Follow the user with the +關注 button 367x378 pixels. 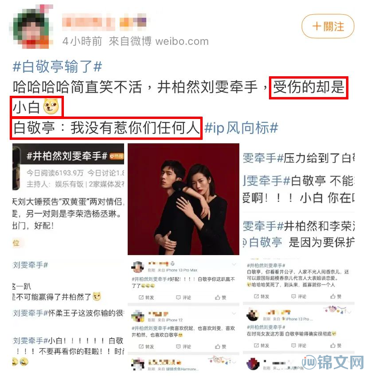point(328,26)
